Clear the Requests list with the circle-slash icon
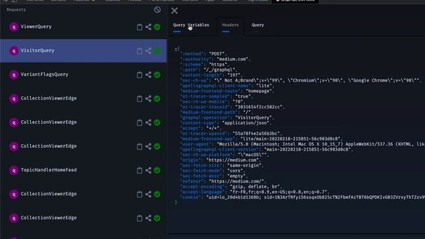The image size is (425, 239). [157, 10]
